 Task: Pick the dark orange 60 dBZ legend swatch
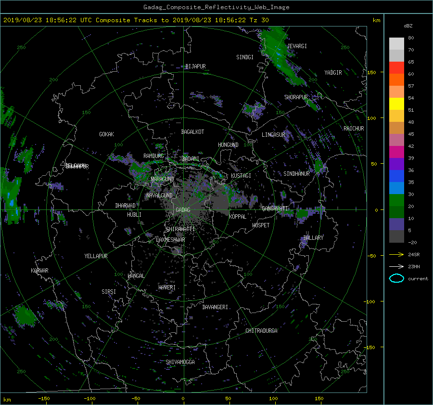pos(396,79)
